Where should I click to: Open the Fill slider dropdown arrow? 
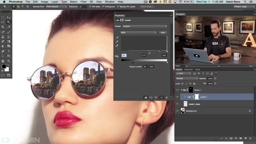215,84
